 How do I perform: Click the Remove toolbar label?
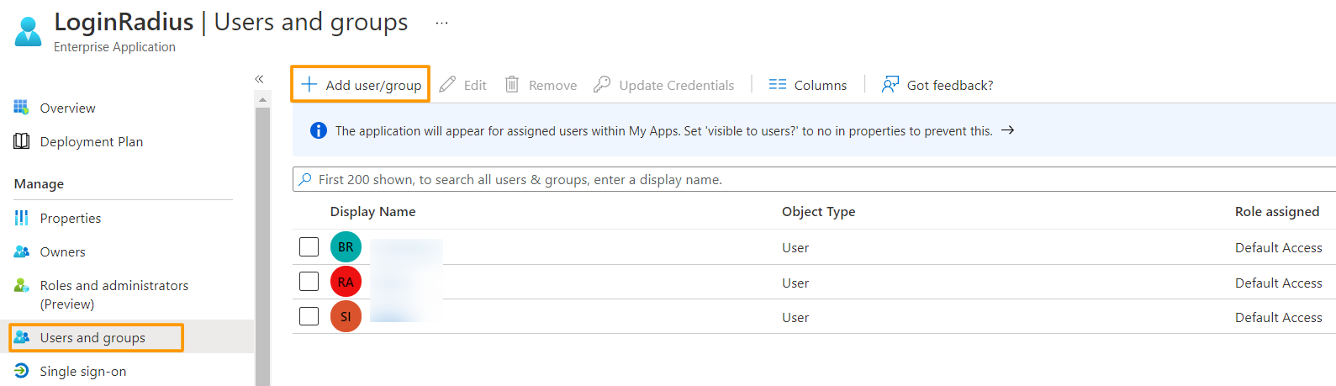tap(552, 85)
